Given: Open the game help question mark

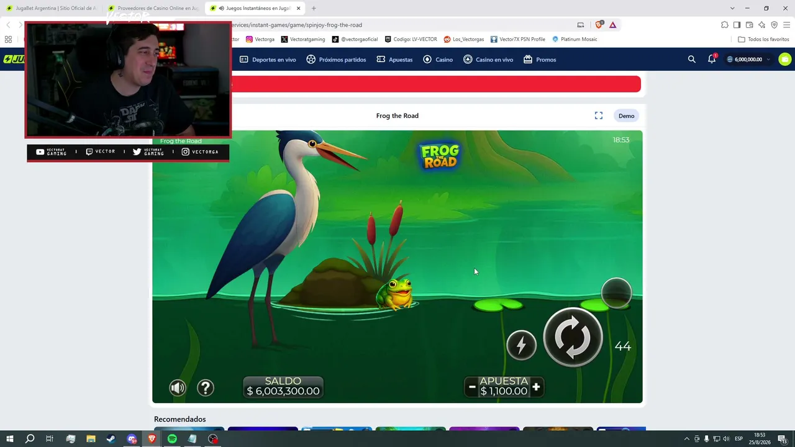Looking at the screenshot, I should click(206, 388).
